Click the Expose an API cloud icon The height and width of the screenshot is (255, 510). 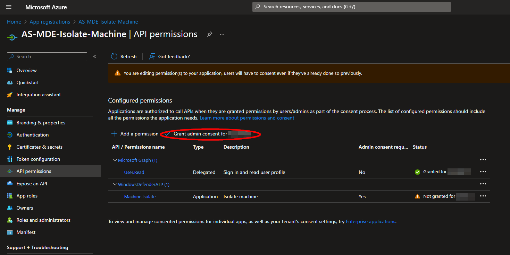(x=10, y=184)
